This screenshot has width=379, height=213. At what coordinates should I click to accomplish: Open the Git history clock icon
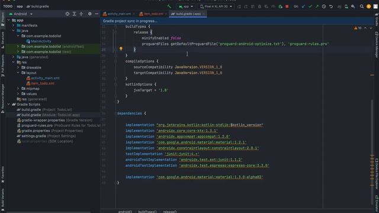pyautogui.click(x=324, y=7)
